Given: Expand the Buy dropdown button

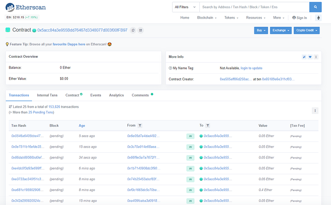Looking at the screenshot, I should [x=261, y=30].
